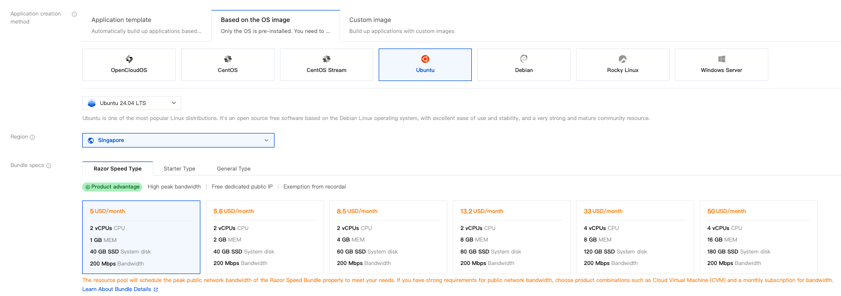This screenshot has height=296, width=841.
Task: Click the external link icon after Bundle Details
Action: pyautogui.click(x=156, y=289)
